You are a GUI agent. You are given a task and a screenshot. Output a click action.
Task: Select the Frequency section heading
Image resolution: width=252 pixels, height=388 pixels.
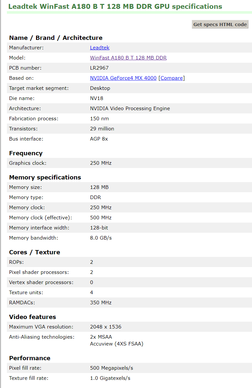26,153
